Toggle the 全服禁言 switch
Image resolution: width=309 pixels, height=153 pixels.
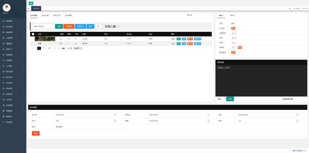coord(234,33)
